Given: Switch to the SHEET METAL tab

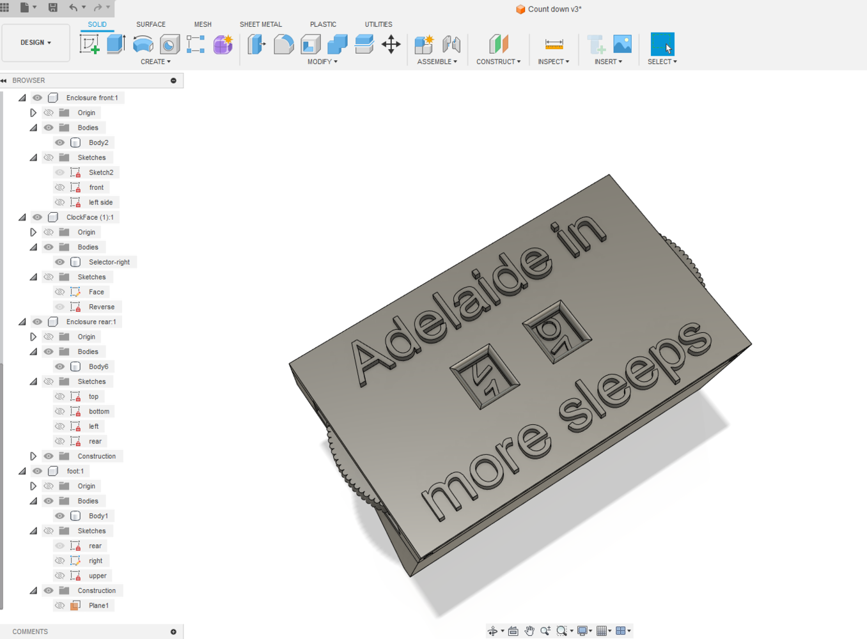Looking at the screenshot, I should point(260,24).
